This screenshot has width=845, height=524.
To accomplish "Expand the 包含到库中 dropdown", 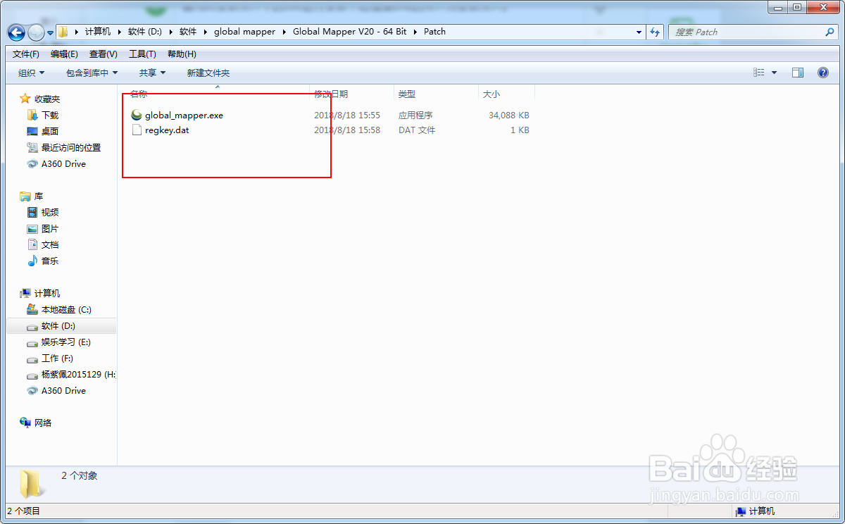I will 92,73.
